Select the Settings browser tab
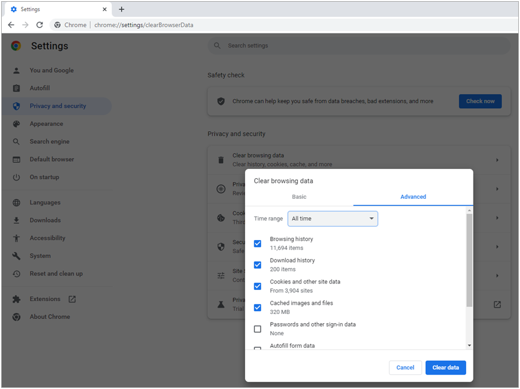 click(x=58, y=9)
